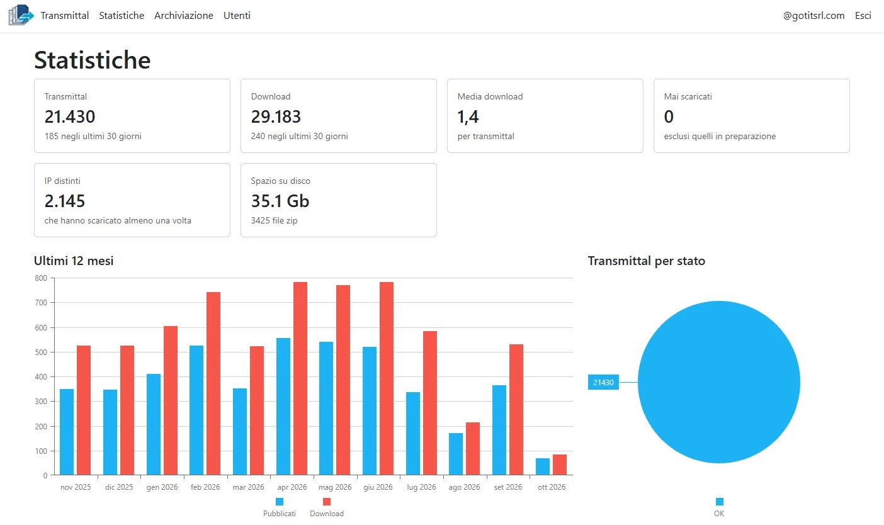Click the app logo in the navbar
This screenshot has width=884, height=525.
tap(21, 15)
